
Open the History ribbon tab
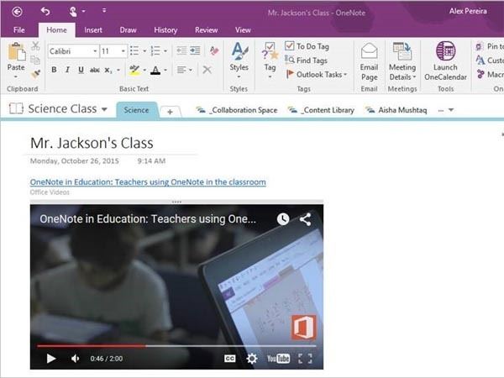tap(165, 30)
